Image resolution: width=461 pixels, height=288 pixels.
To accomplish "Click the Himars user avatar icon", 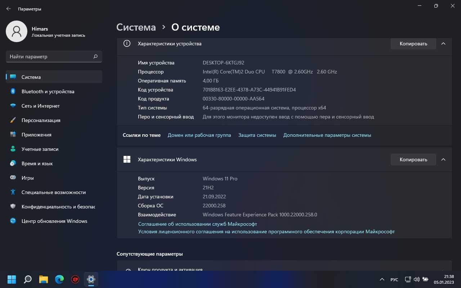I will point(17,31).
